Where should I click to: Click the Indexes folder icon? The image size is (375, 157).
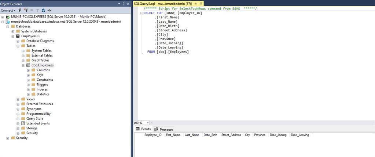point(33,89)
